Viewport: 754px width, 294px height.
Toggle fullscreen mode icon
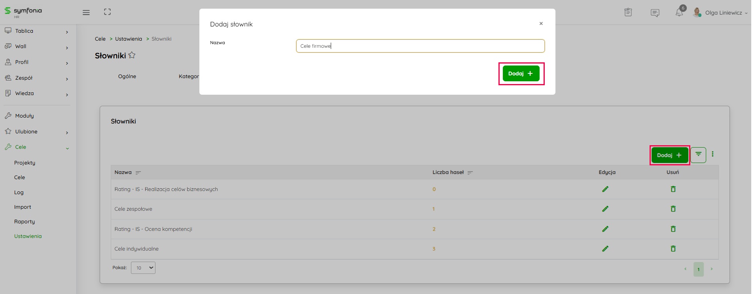tap(107, 12)
